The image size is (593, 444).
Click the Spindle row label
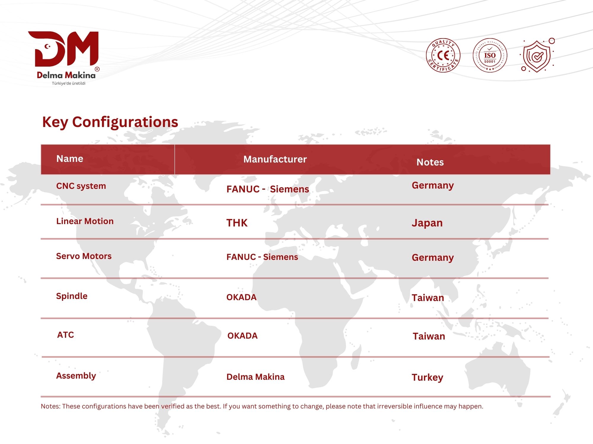[x=72, y=296]
